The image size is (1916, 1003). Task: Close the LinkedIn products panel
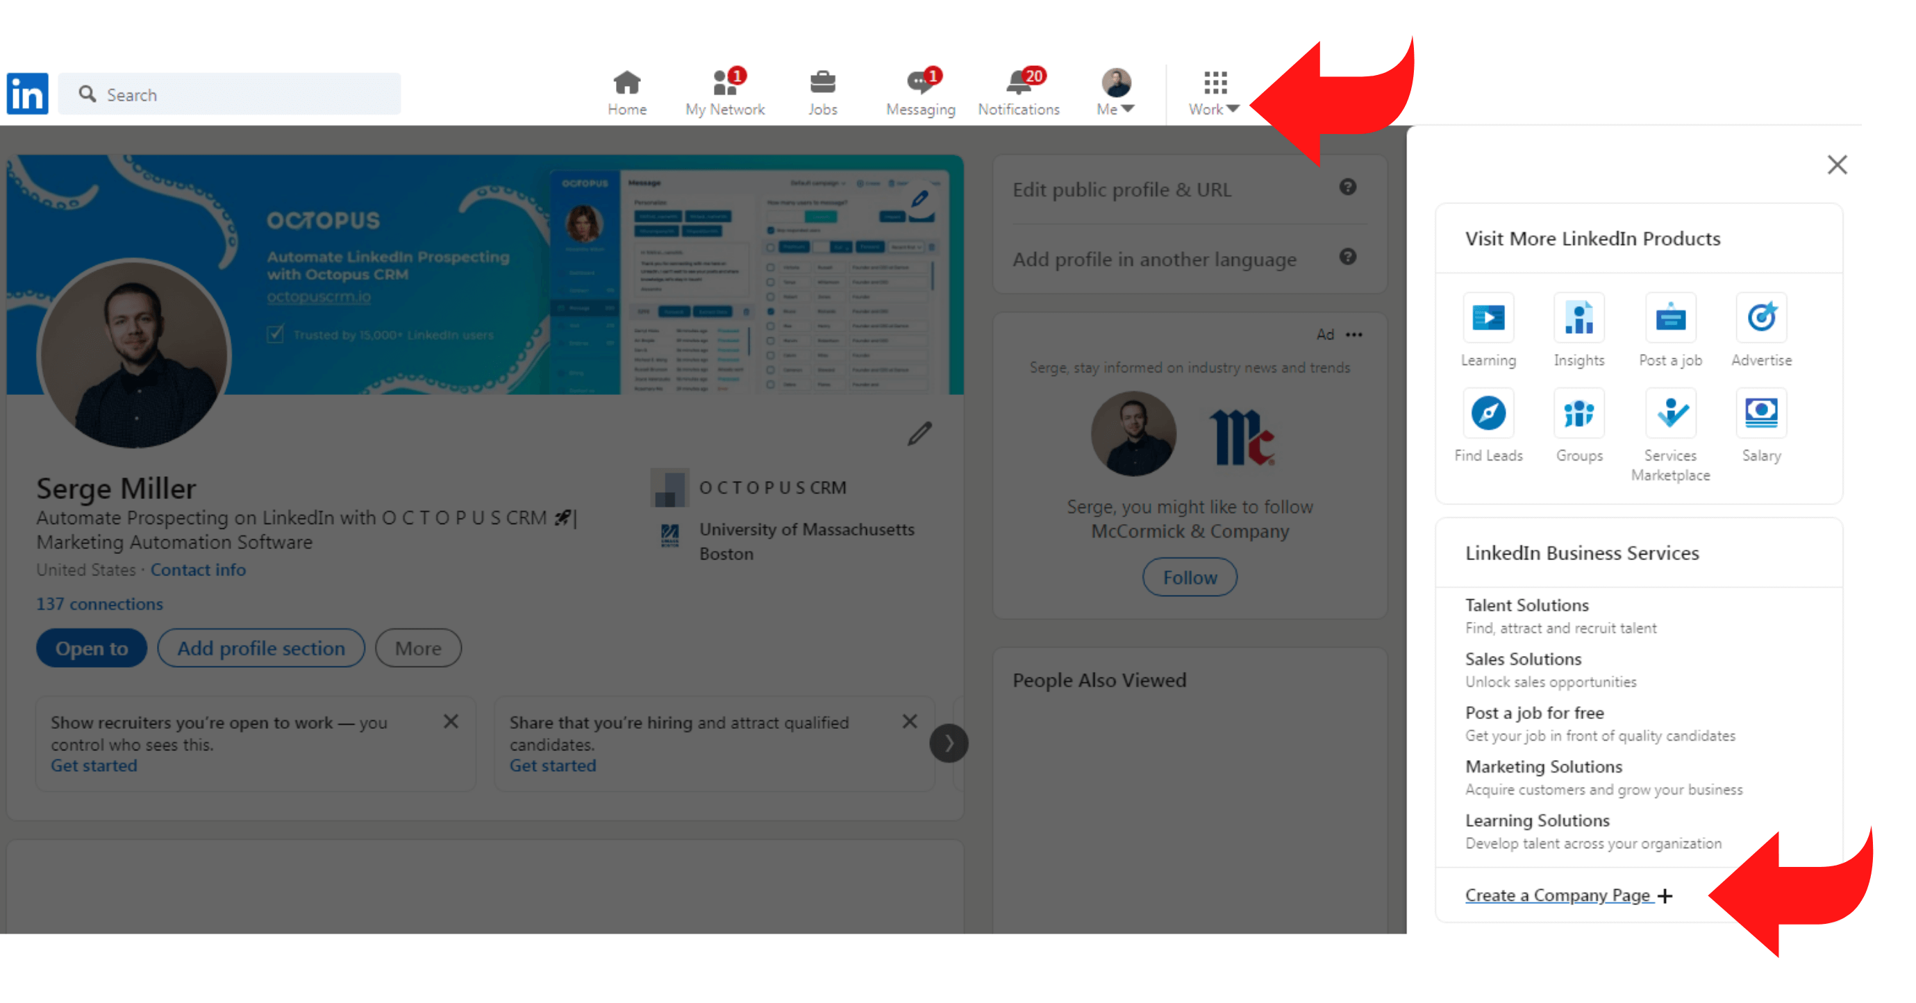[x=1838, y=165]
